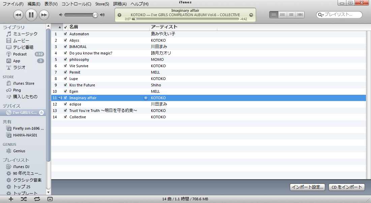Select テレビ番組 in sidebar
This screenshot has height=203, width=371.
pos(23,47)
